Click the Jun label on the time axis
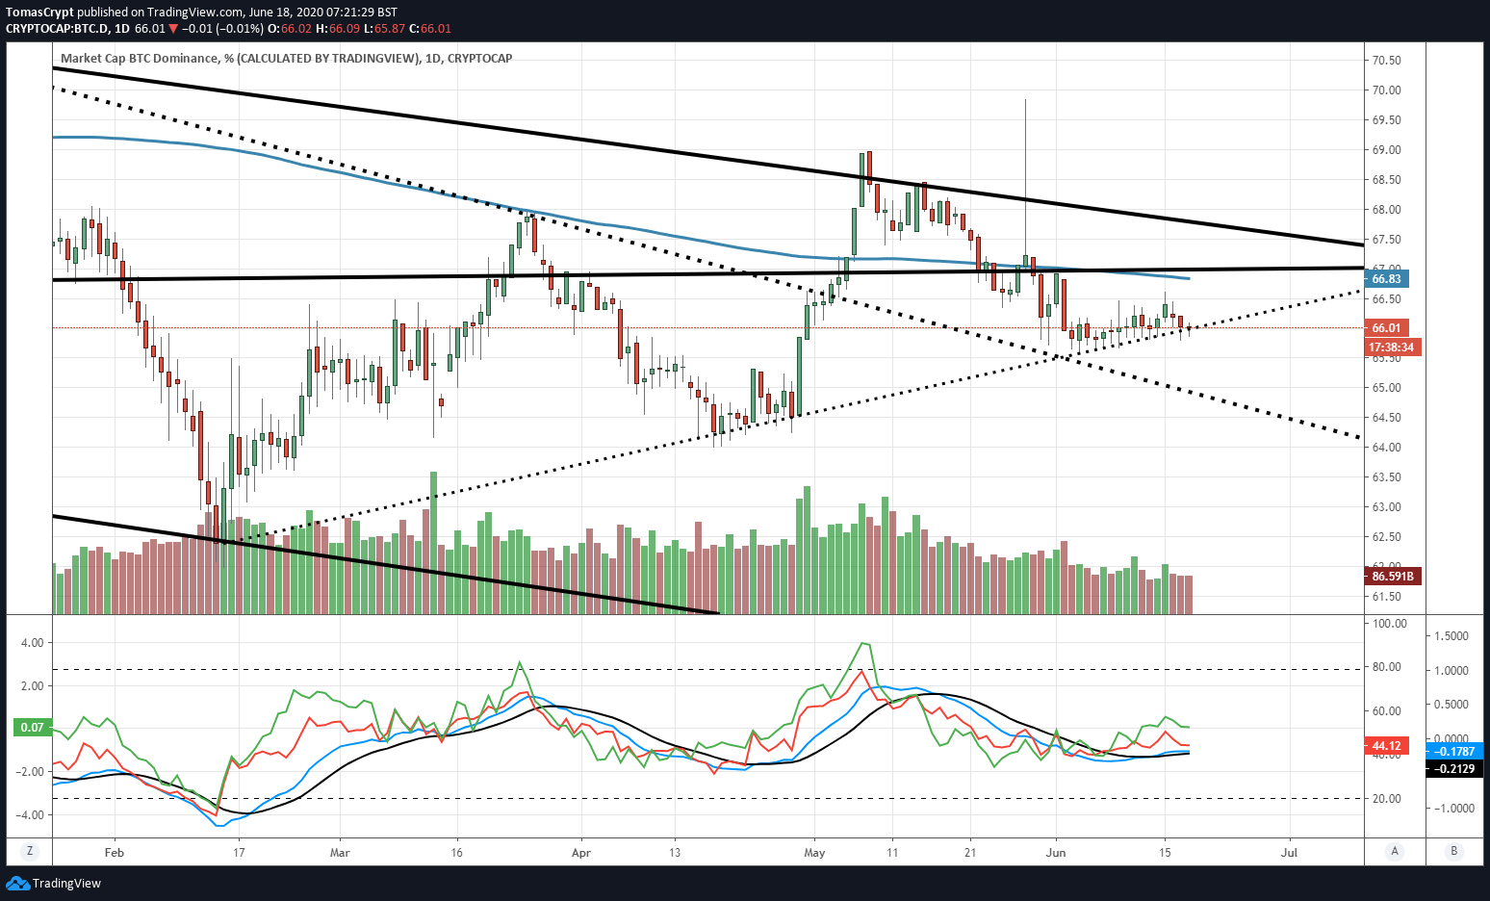Screen dimensions: 1490x901 (x=1056, y=852)
